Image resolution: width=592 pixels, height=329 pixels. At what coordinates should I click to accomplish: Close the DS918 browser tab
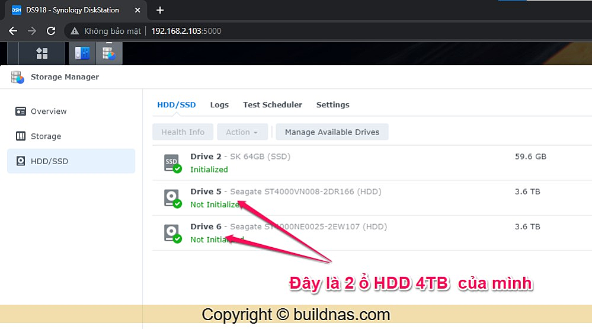pos(137,10)
